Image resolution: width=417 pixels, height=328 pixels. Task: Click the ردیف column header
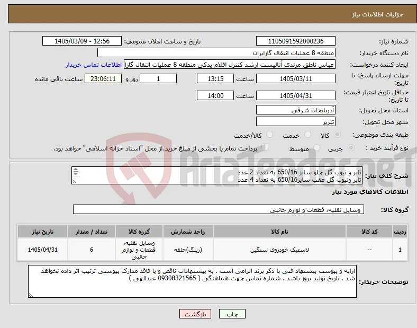(x=400, y=232)
